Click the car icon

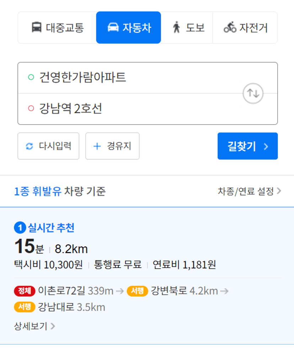tap(113, 27)
